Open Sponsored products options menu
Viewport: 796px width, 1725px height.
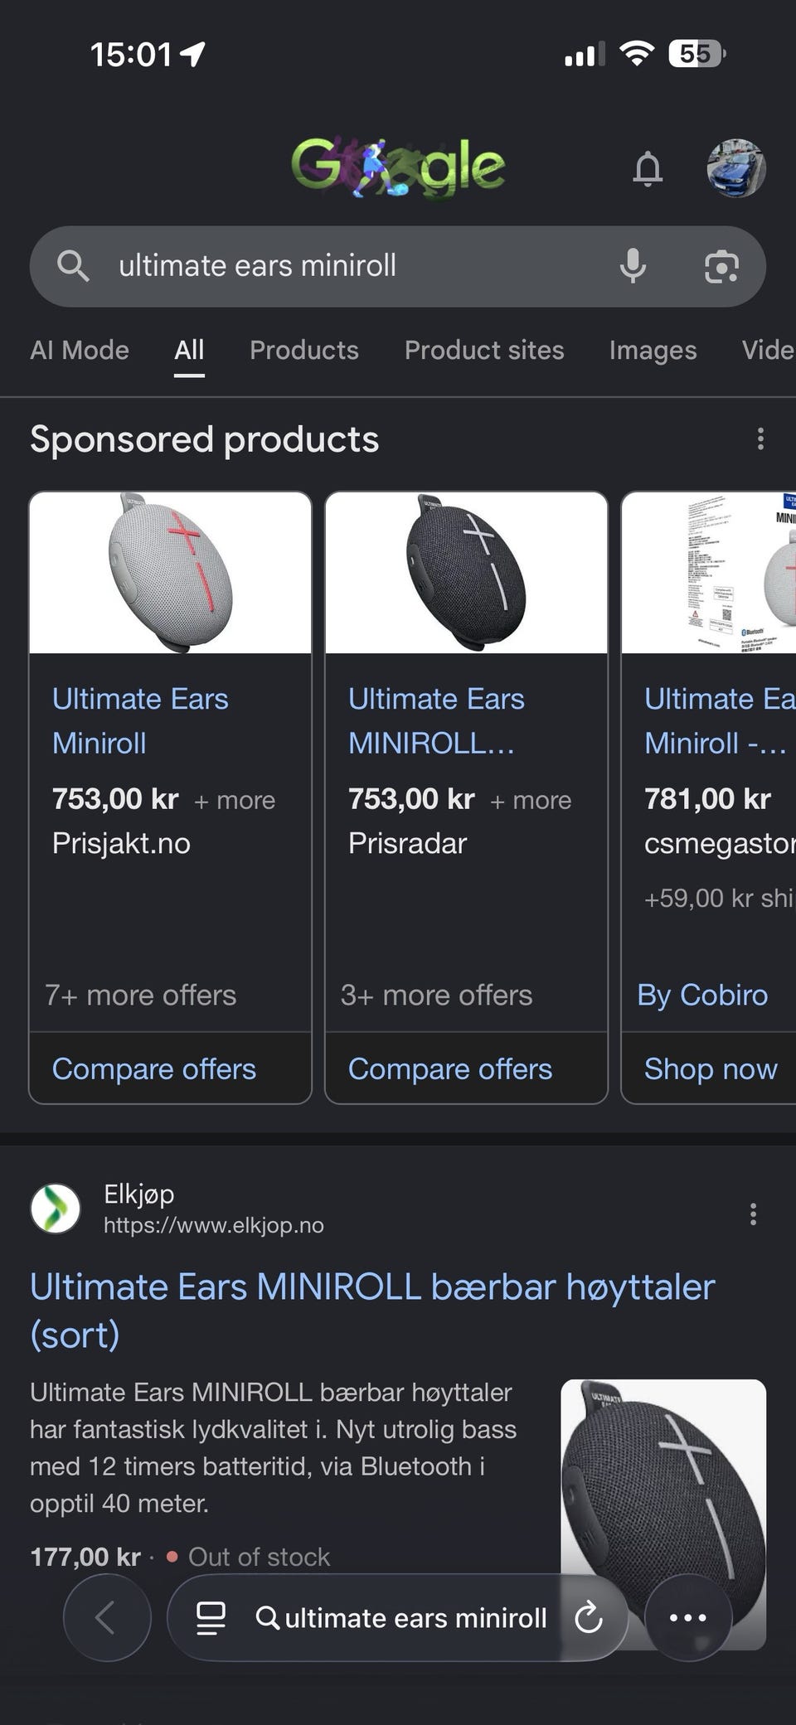pos(760,439)
